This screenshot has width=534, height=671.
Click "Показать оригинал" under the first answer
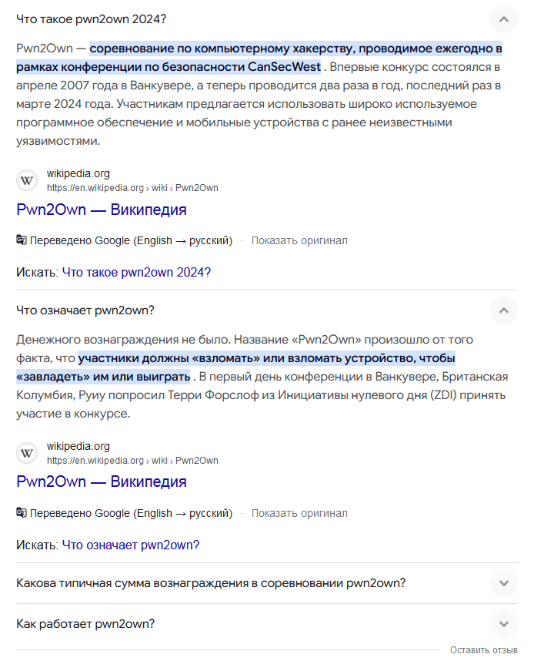[x=299, y=240]
